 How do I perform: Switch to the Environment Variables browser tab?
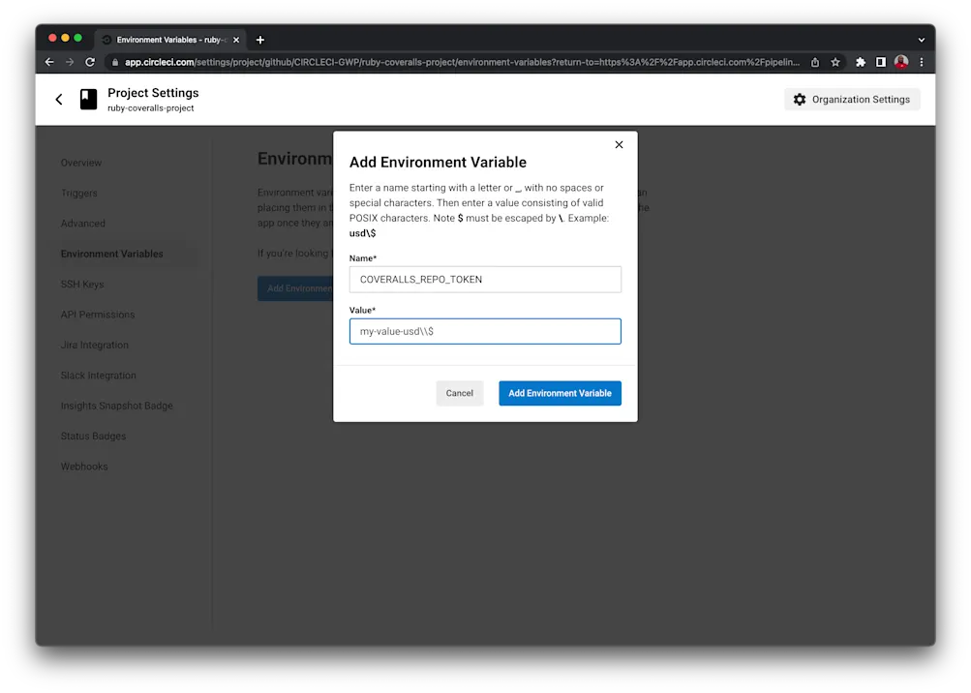coord(165,39)
